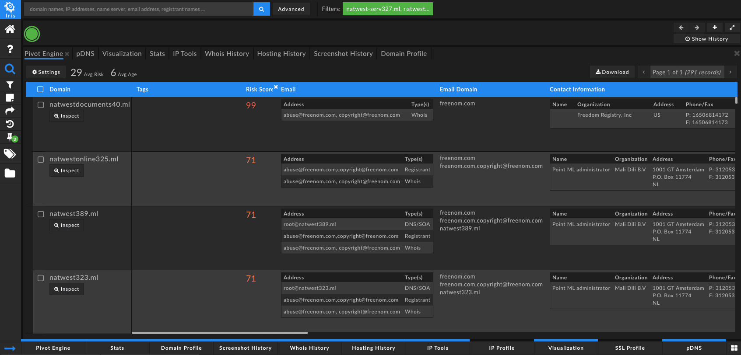Click the domain search input field
This screenshot has height=355, width=741.
click(139, 9)
